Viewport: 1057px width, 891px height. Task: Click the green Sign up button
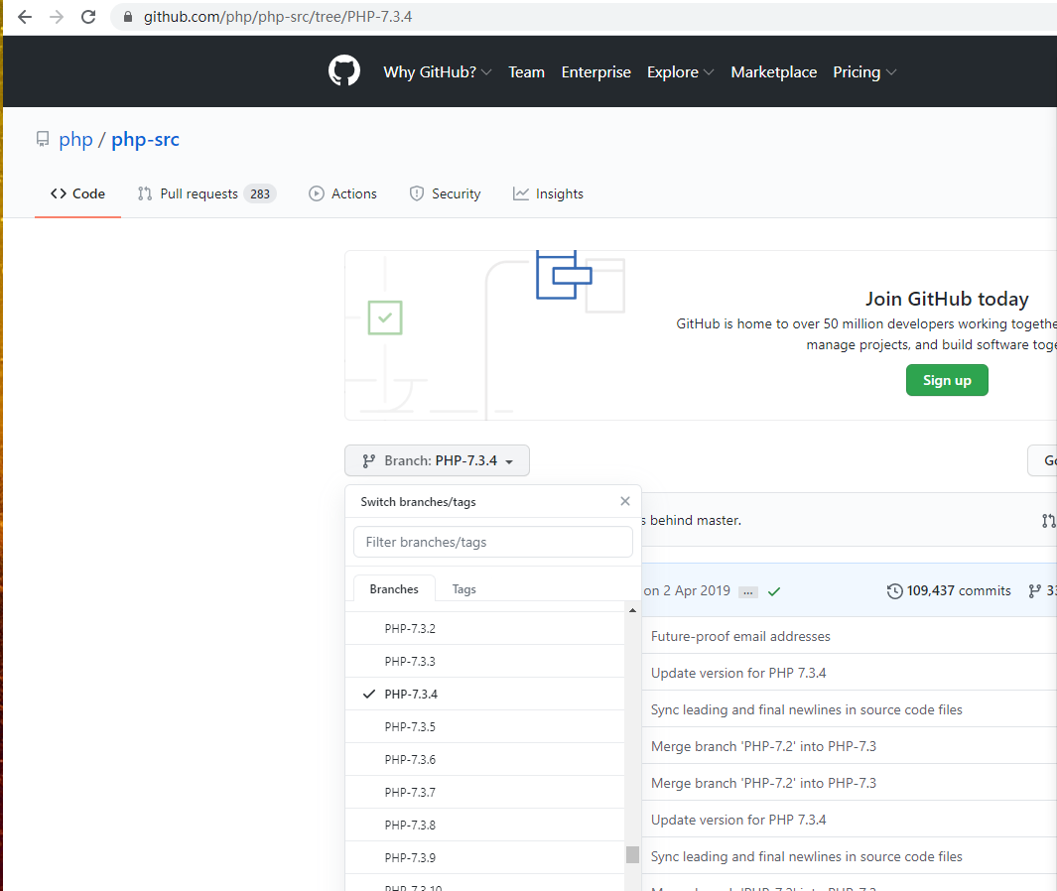[946, 380]
